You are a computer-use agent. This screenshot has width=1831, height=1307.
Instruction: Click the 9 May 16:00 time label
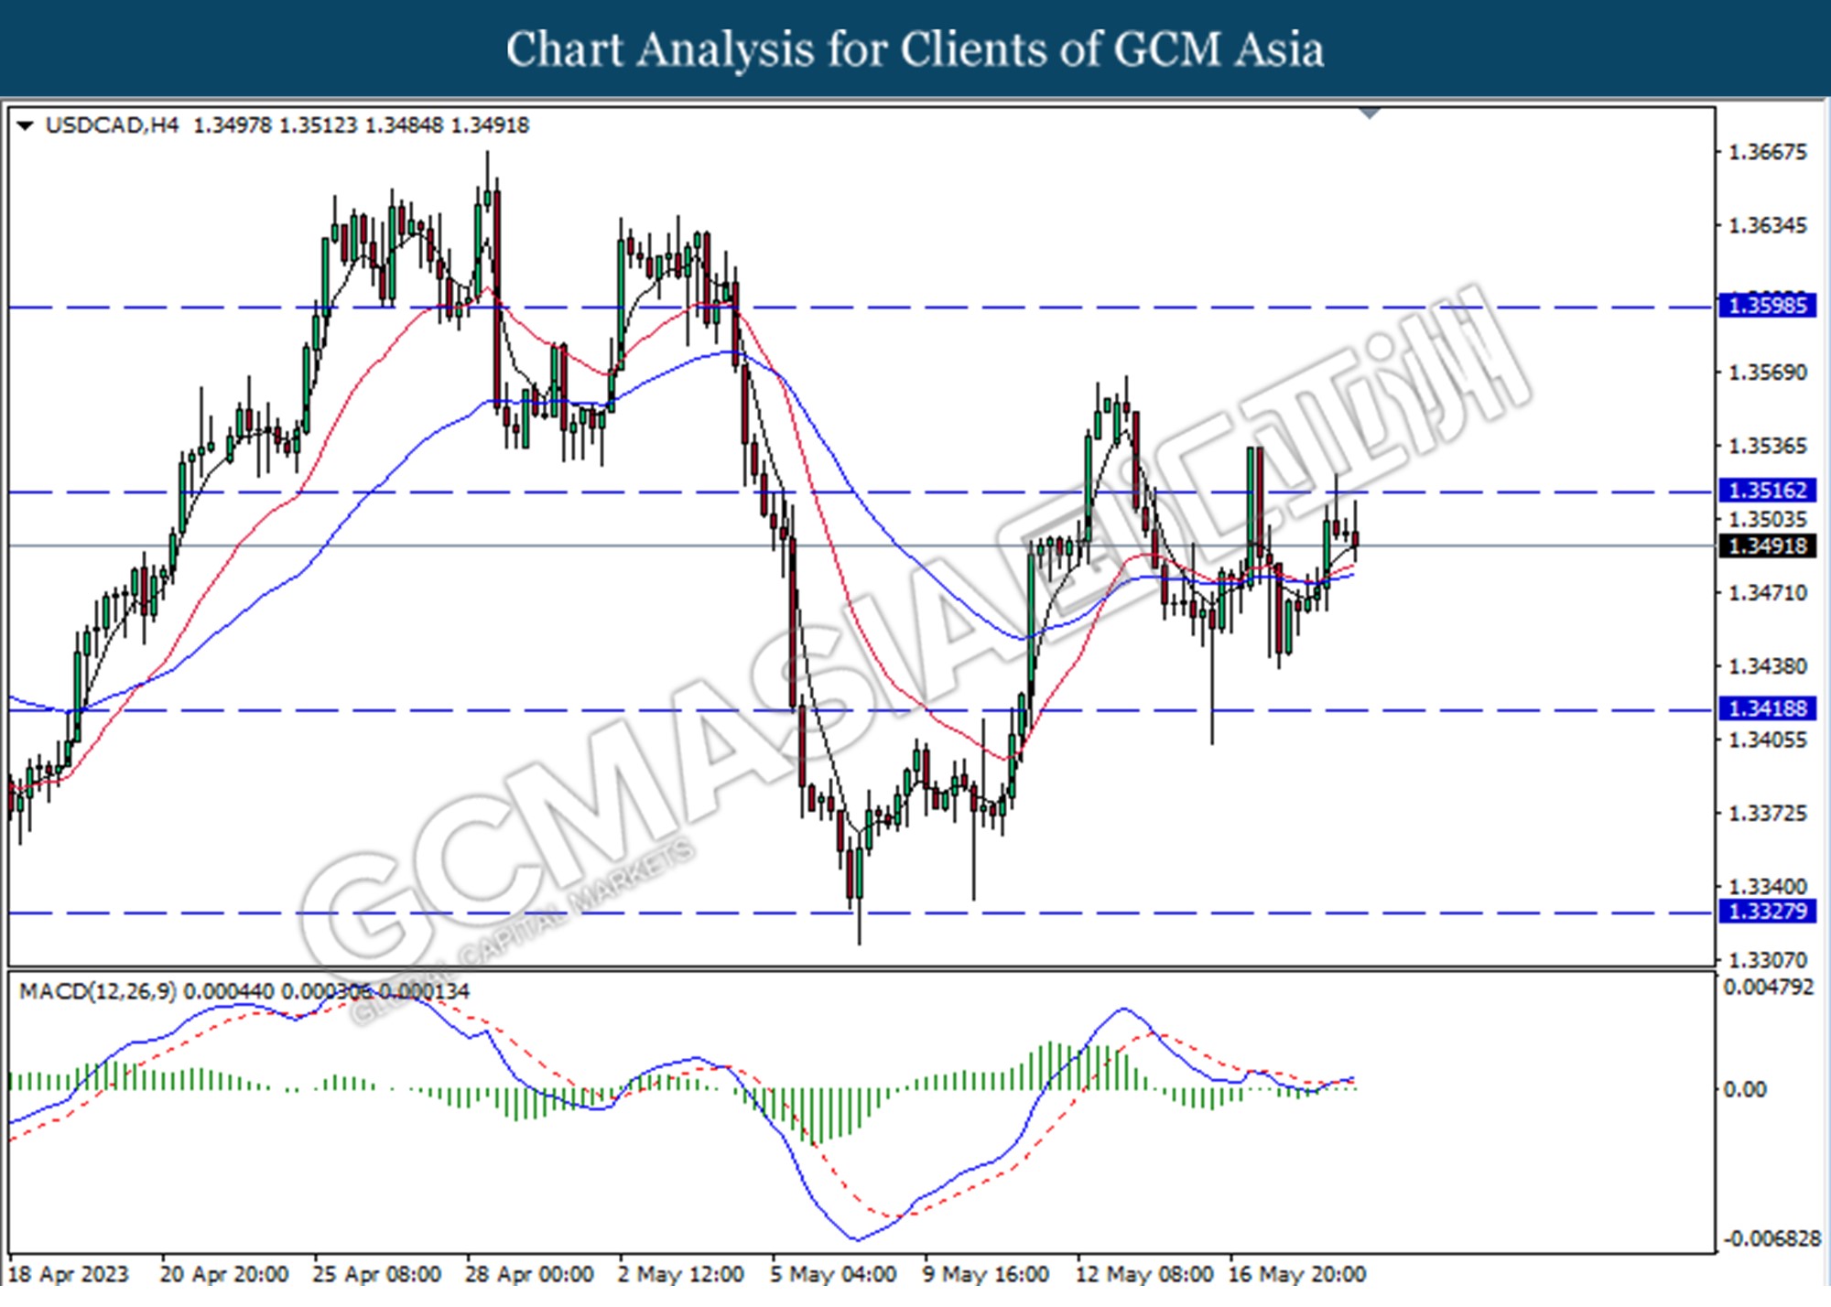point(986,1274)
